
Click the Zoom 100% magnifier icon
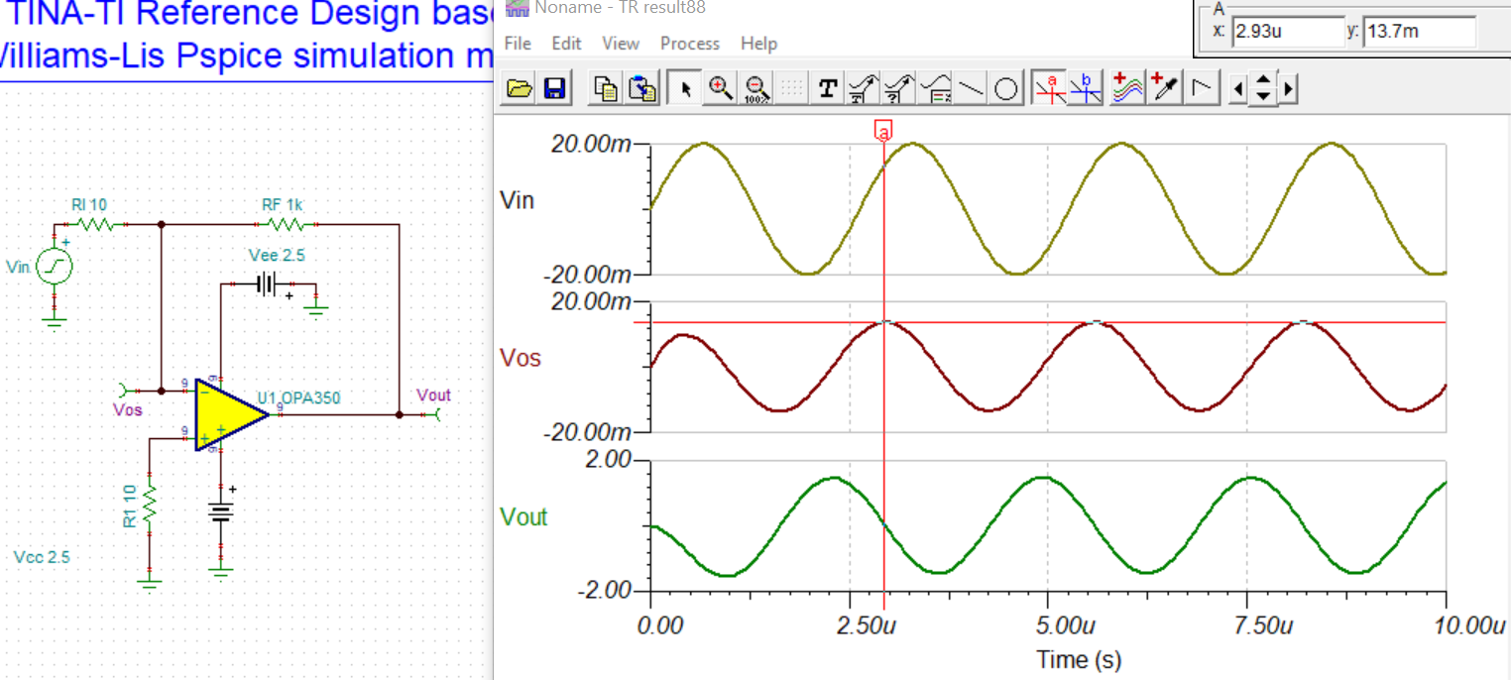[x=756, y=89]
